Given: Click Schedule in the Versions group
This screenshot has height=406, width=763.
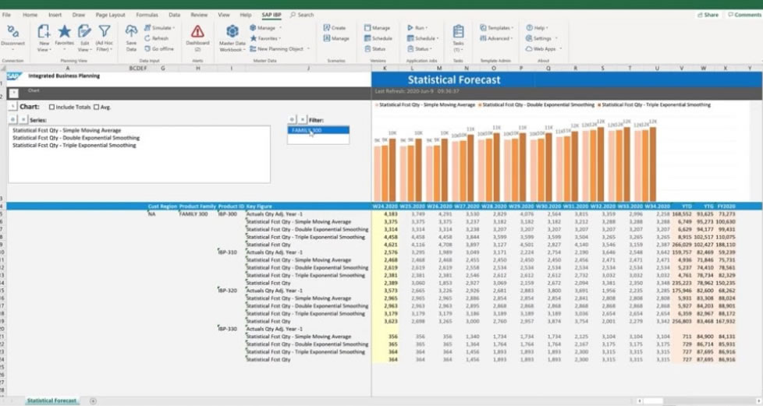Looking at the screenshot, I should (x=378, y=38).
